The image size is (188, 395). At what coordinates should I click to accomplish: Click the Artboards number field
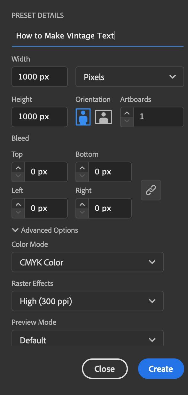[x=158, y=117]
